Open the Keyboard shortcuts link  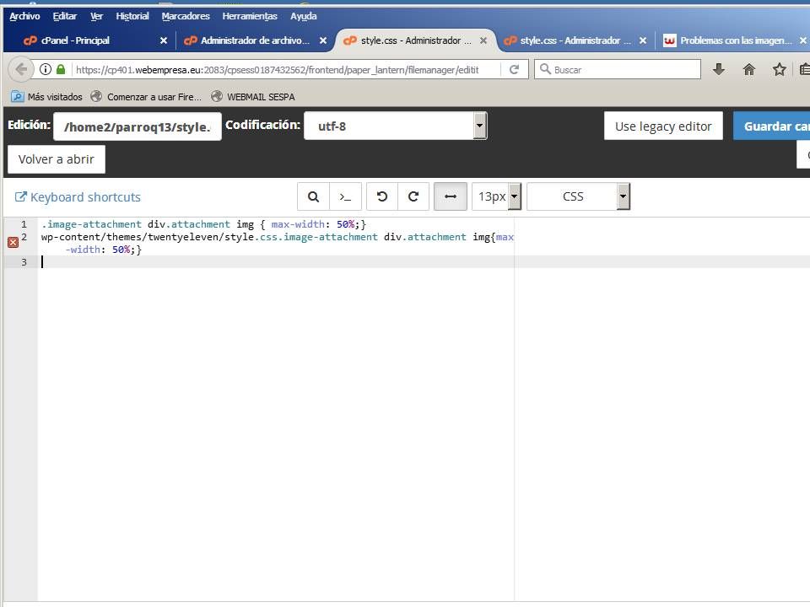[x=78, y=197]
